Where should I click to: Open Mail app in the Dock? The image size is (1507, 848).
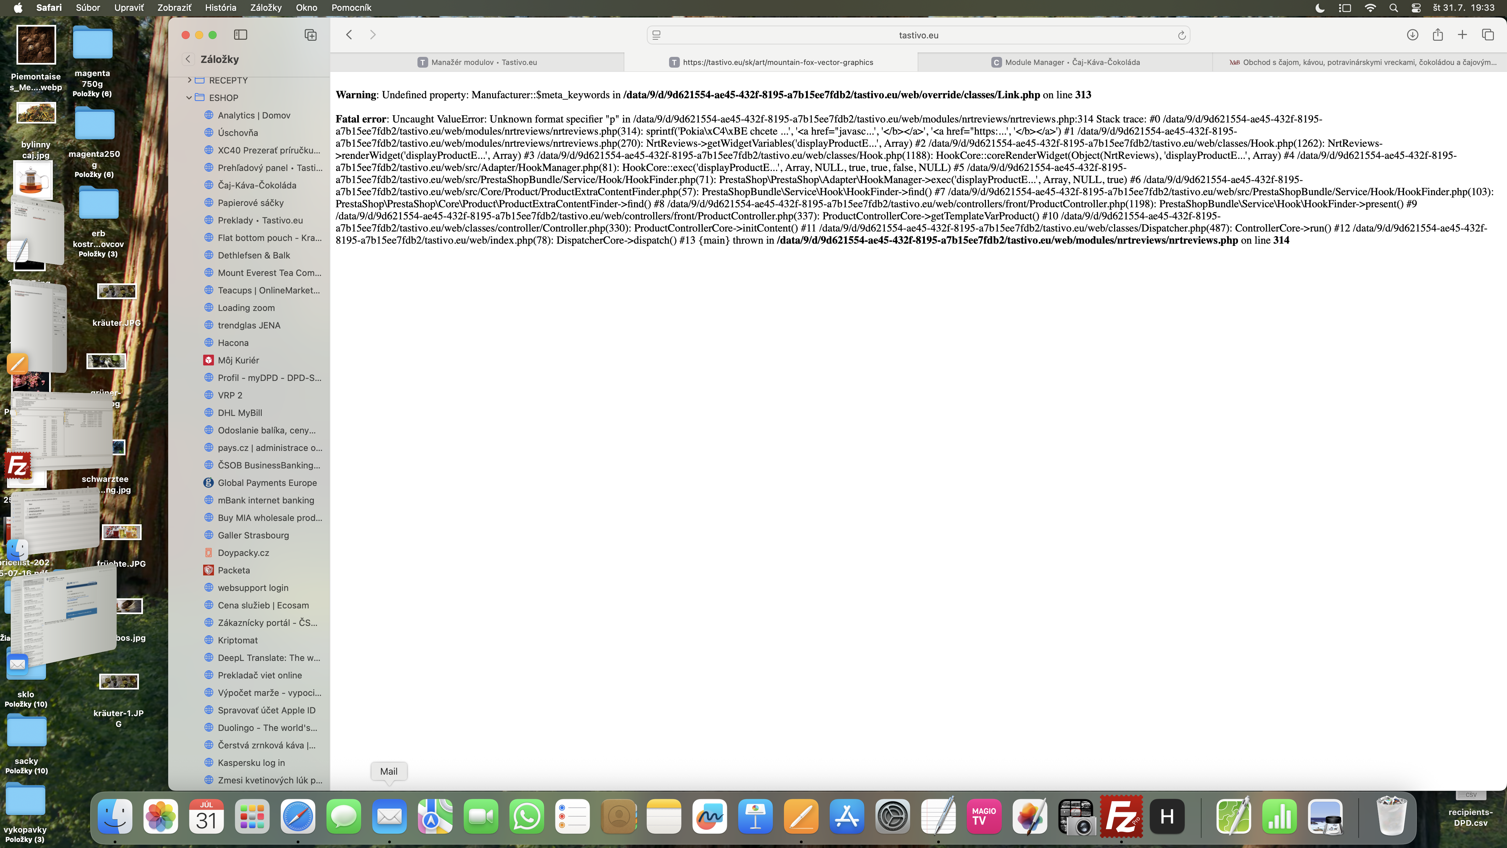389,816
